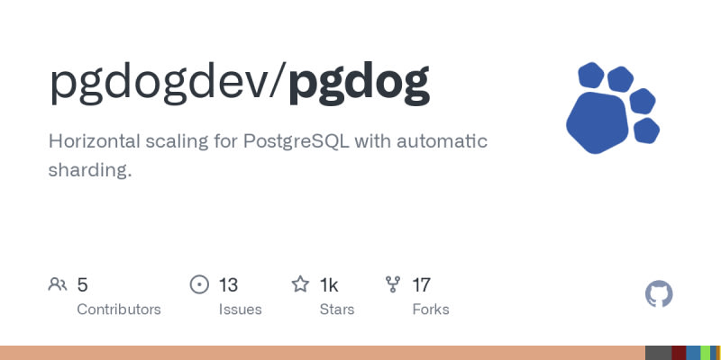Image resolution: width=721 pixels, height=360 pixels.
Task: Click the fork count 17
Action: pyautogui.click(x=421, y=285)
